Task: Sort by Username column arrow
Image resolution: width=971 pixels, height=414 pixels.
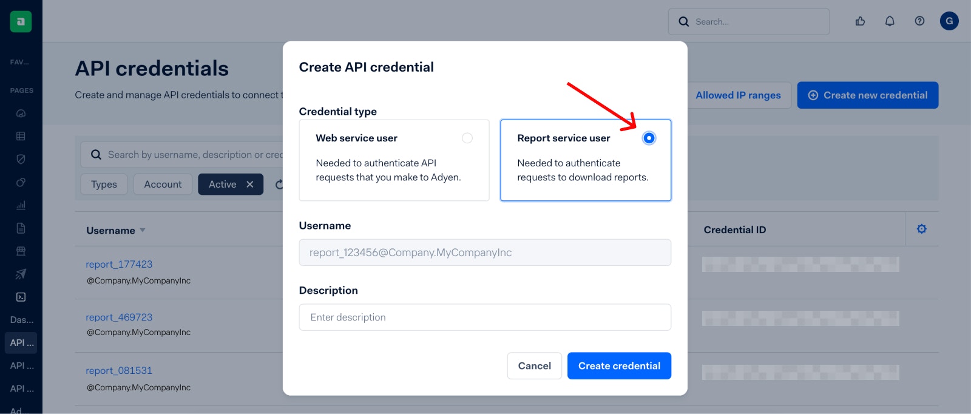Action: (143, 231)
